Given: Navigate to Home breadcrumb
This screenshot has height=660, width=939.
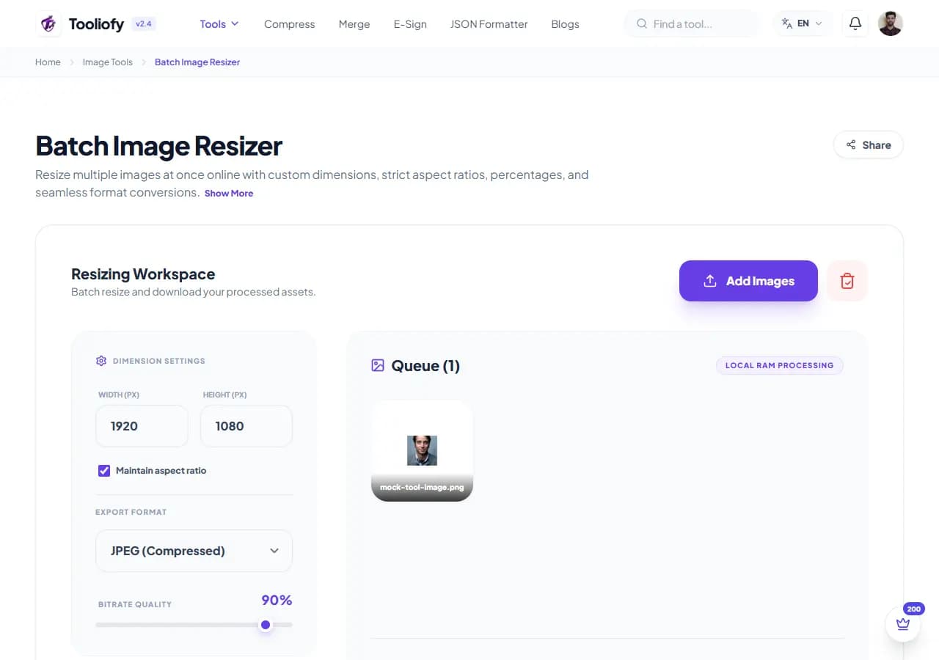Looking at the screenshot, I should pyautogui.click(x=48, y=62).
